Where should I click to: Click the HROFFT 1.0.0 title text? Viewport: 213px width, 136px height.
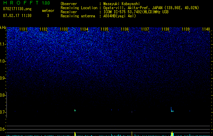click(x=27, y=3)
